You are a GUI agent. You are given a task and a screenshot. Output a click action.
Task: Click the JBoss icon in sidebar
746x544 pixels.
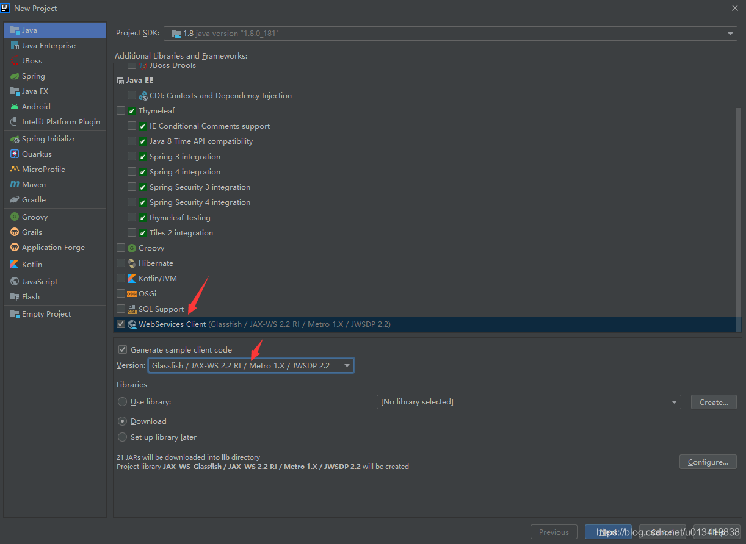(x=15, y=60)
